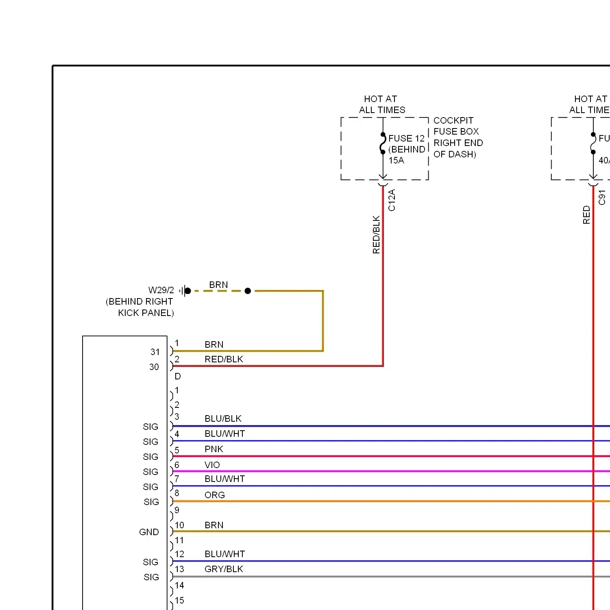The height and width of the screenshot is (610, 610).
Task: Click the BEHIND RIGHT KICK PANEL note
Action: [140, 307]
